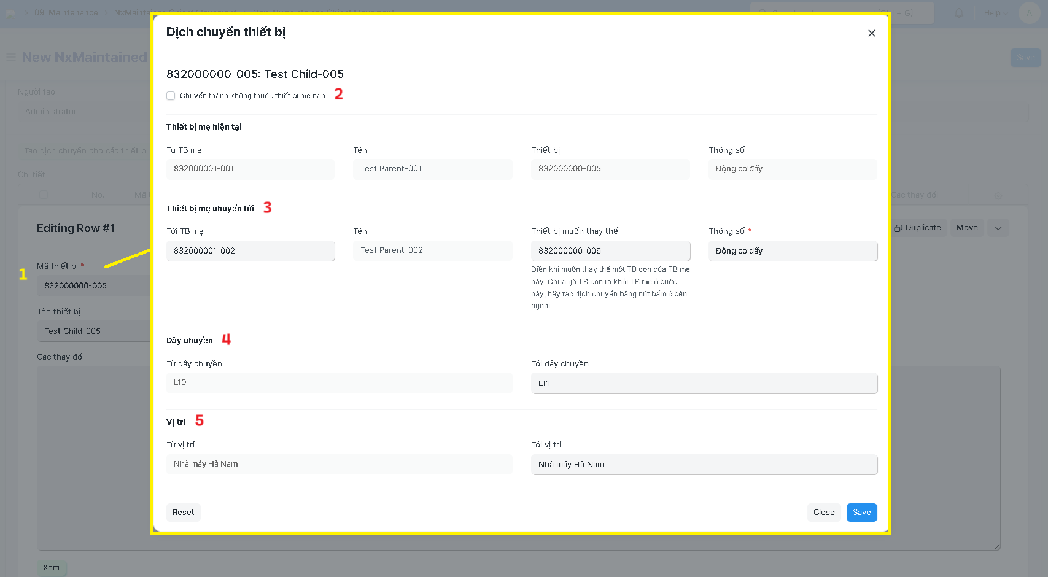Click the notifications bell icon

click(959, 13)
